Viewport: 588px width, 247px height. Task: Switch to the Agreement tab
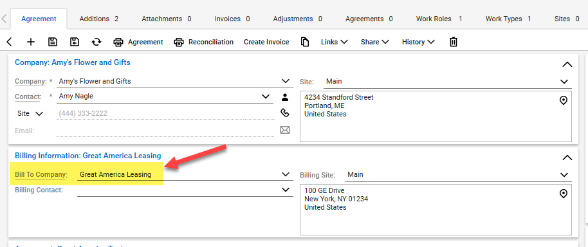(39, 19)
